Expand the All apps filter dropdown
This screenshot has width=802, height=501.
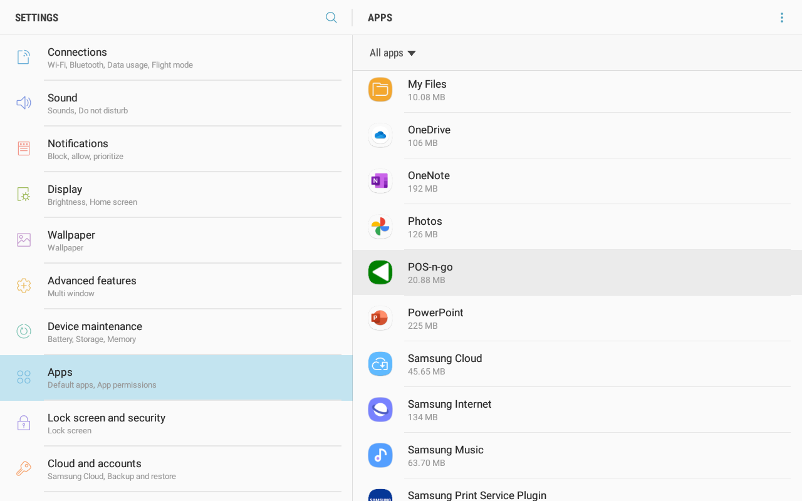(393, 53)
